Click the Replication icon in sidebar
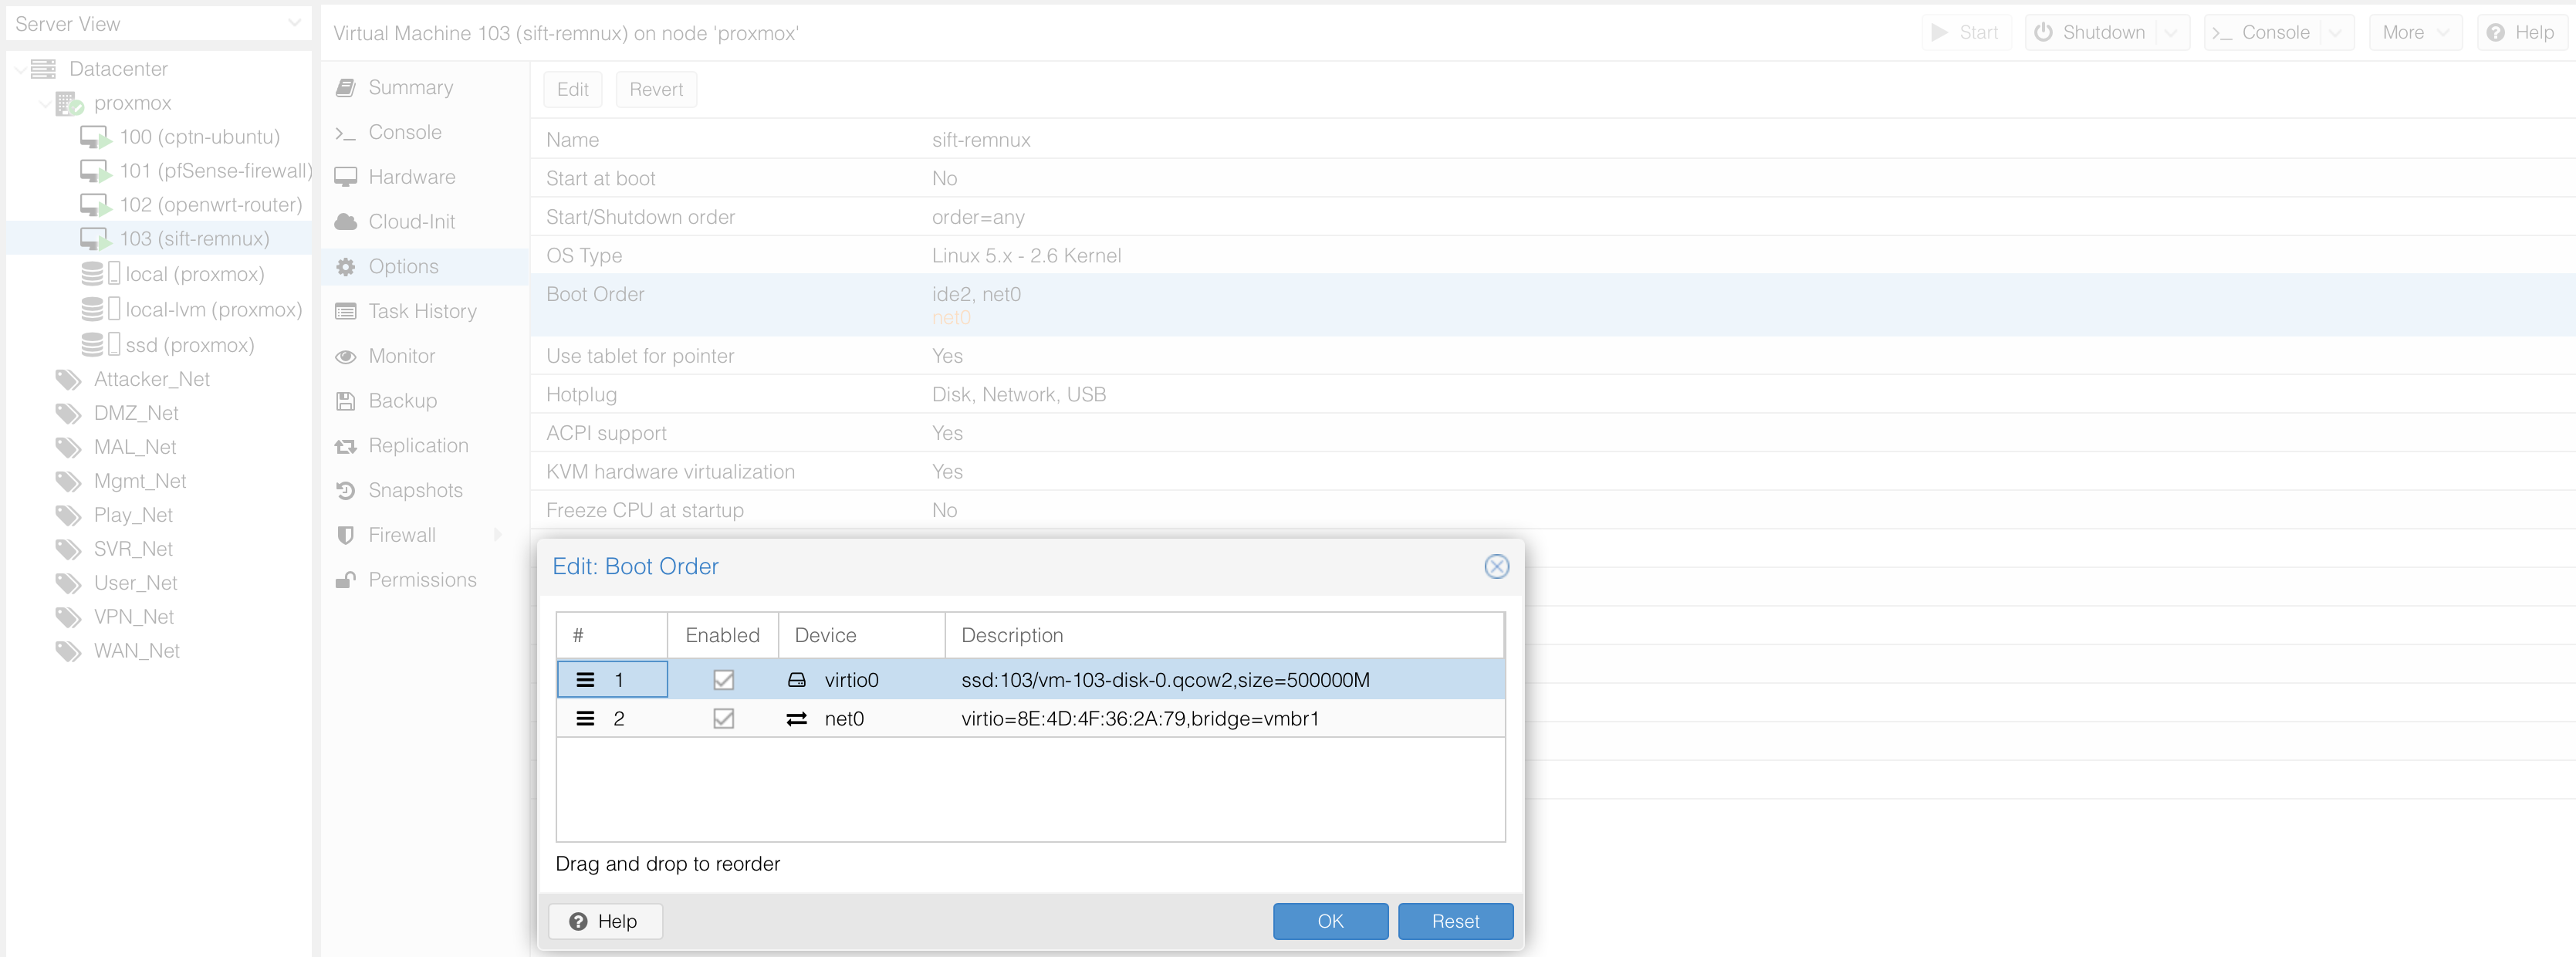The height and width of the screenshot is (957, 2576). point(346,446)
